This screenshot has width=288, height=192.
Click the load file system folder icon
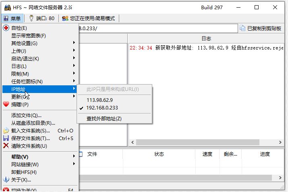[6, 130]
